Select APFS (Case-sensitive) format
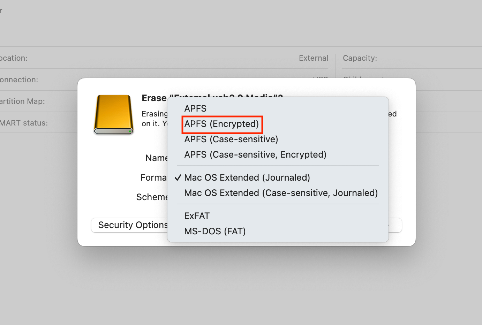 [x=231, y=139]
